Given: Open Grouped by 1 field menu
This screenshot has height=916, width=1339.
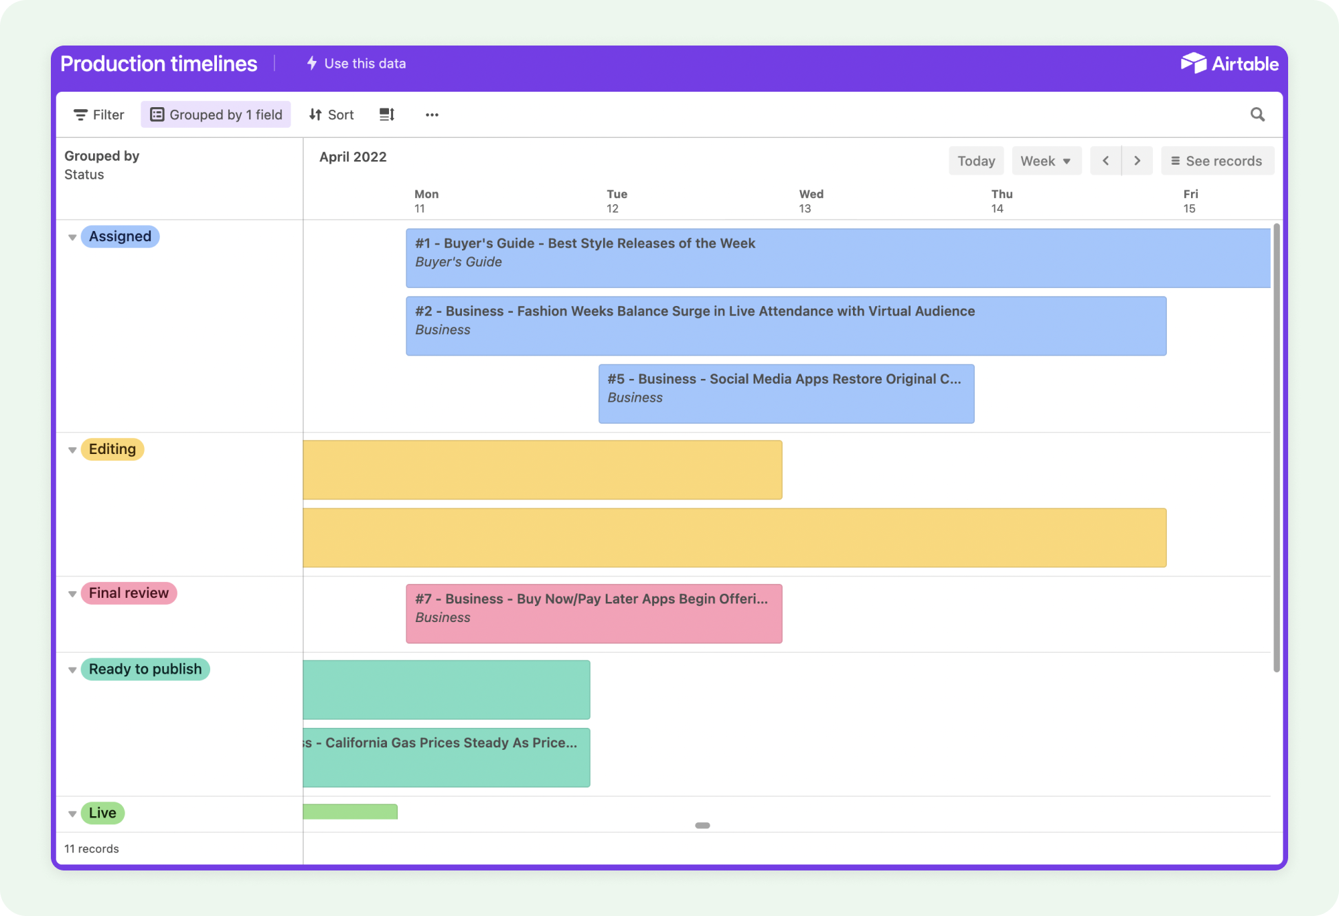Looking at the screenshot, I should (216, 115).
